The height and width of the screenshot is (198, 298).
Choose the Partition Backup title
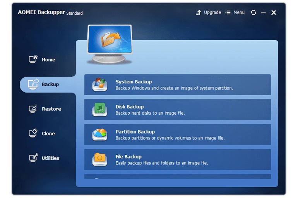135,132
